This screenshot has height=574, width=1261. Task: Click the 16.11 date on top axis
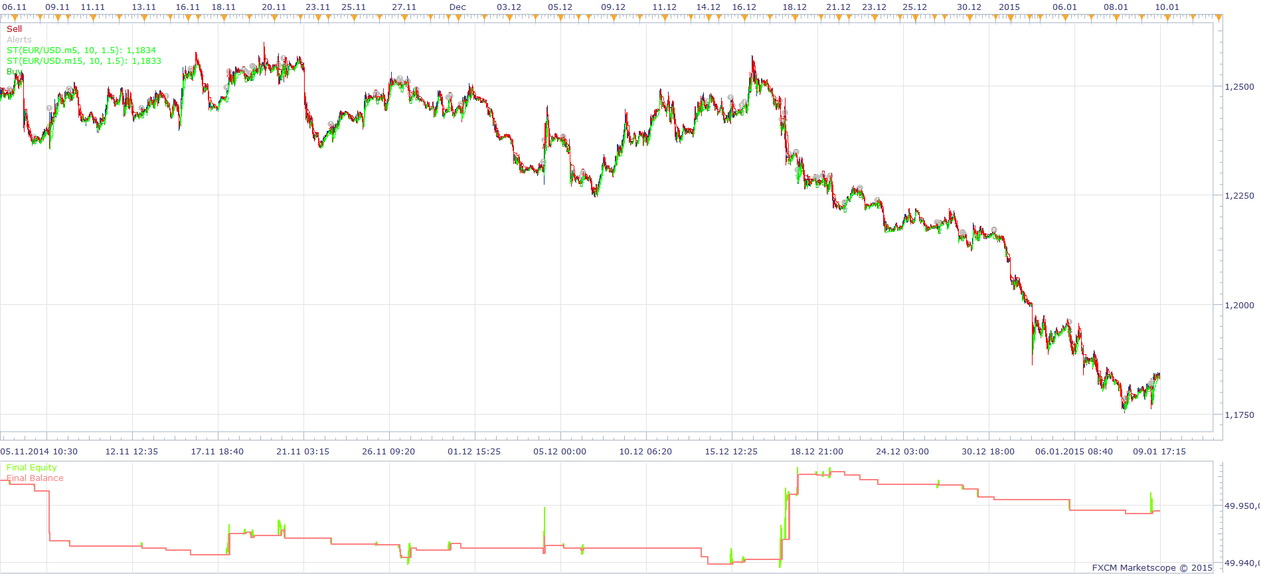coord(187,7)
